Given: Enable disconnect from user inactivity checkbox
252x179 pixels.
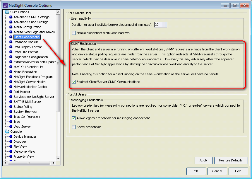Looking at the screenshot, I should coord(73,33).
